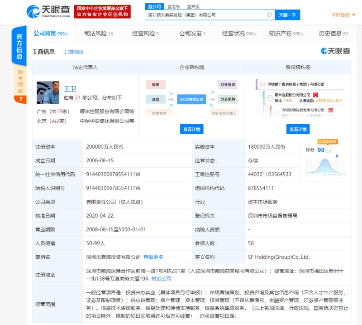The width and height of the screenshot is (362, 325).
Task: Open the 知识产权 tab
Action: coord(286,34)
